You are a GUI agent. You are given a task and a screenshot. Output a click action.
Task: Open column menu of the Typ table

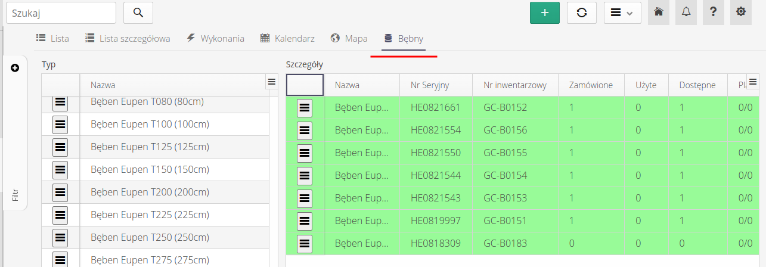pyautogui.click(x=271, y=82)
